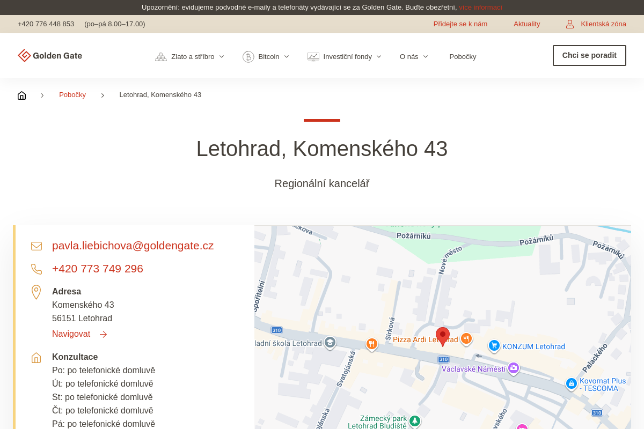Click the Chci se poradit button
Viewport: 644px width, 429px height.
tap(589, 56)
